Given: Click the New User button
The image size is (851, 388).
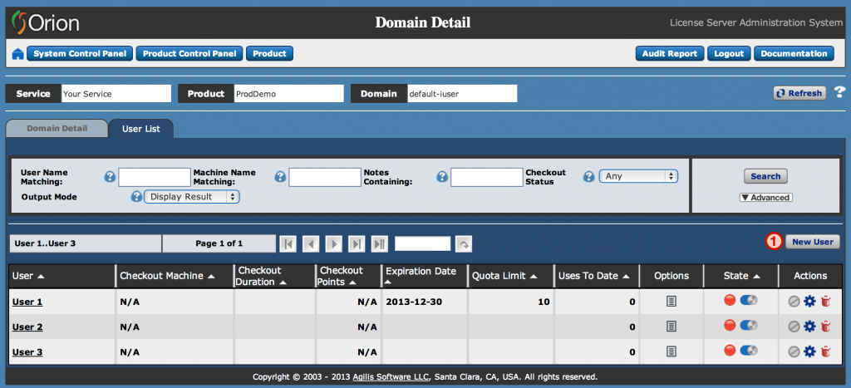Looking at the screenshot, I should (812, 242).
